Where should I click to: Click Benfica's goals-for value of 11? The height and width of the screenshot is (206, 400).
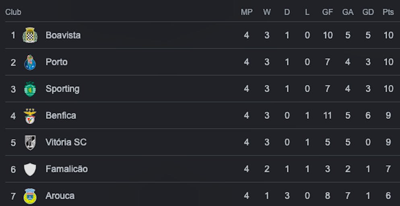pos(328,116)
